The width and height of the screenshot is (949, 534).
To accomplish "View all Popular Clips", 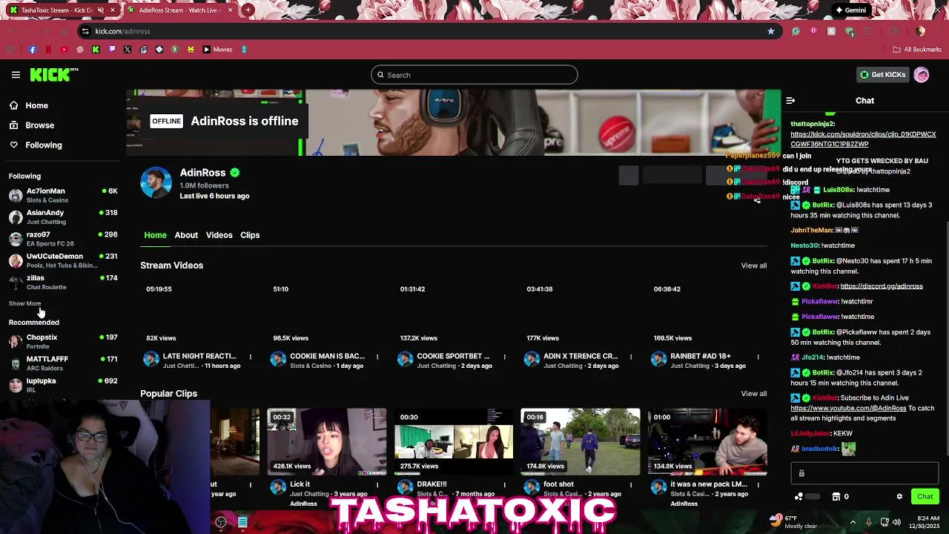I will 753,394.
